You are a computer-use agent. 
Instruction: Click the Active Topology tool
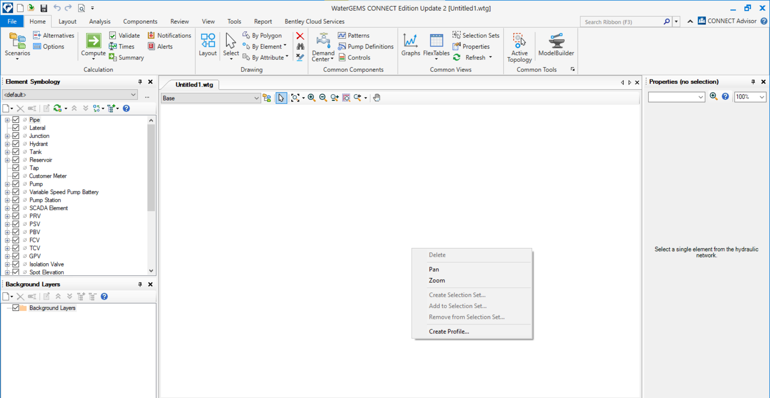pos(519,41)
